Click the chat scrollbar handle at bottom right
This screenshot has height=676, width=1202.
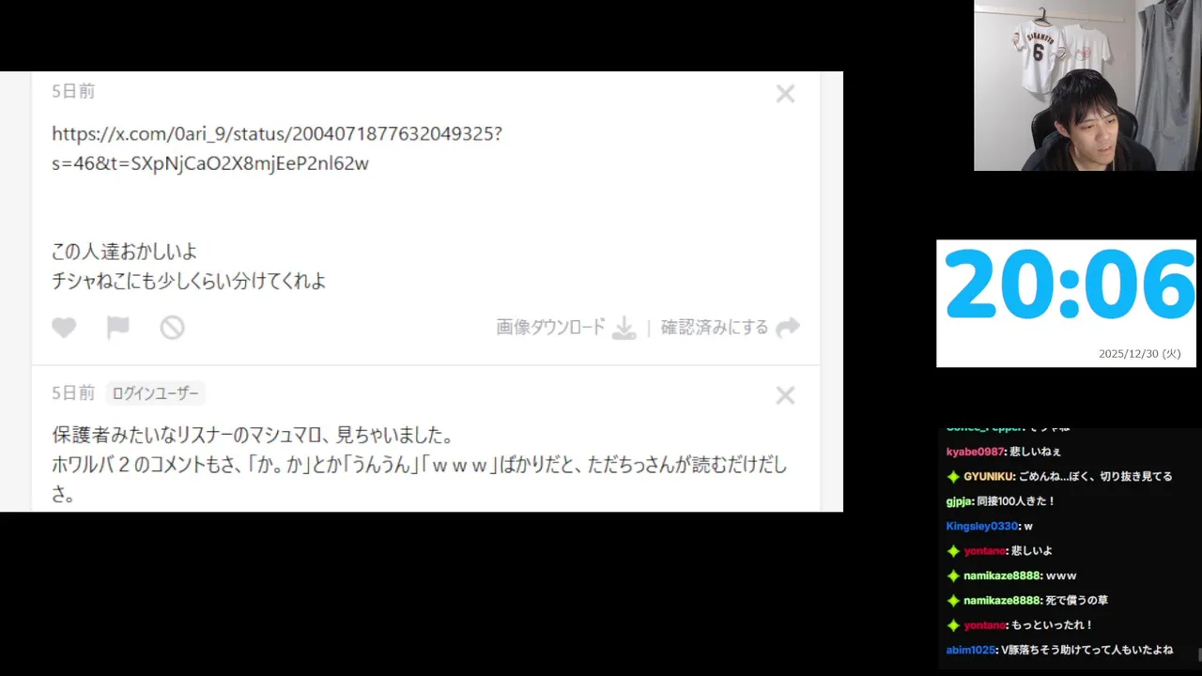(x=1199, y=653)
